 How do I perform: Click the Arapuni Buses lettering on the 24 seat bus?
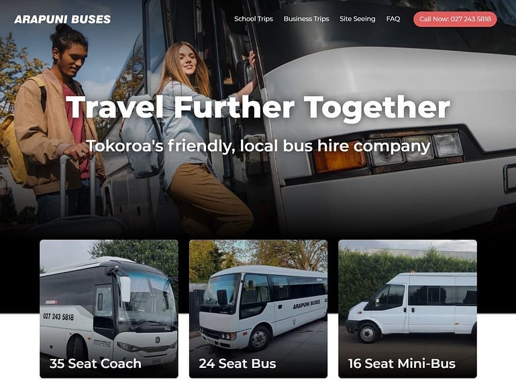(307, 304)
